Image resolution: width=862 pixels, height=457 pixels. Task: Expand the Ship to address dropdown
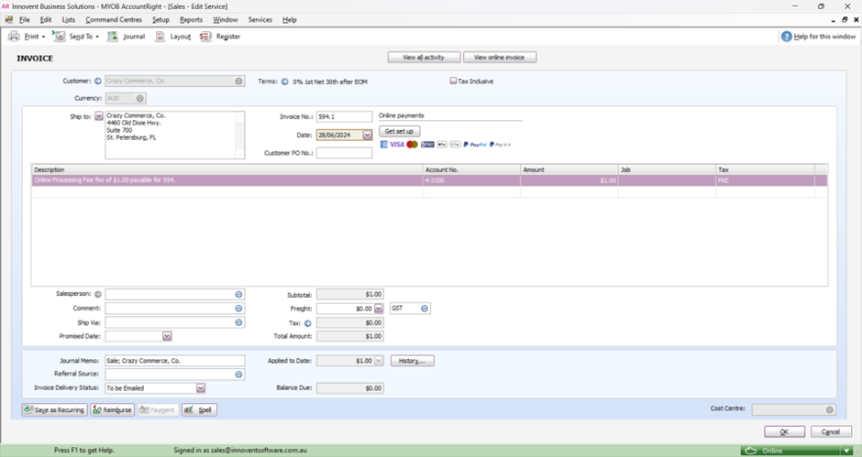coord(99,116)
